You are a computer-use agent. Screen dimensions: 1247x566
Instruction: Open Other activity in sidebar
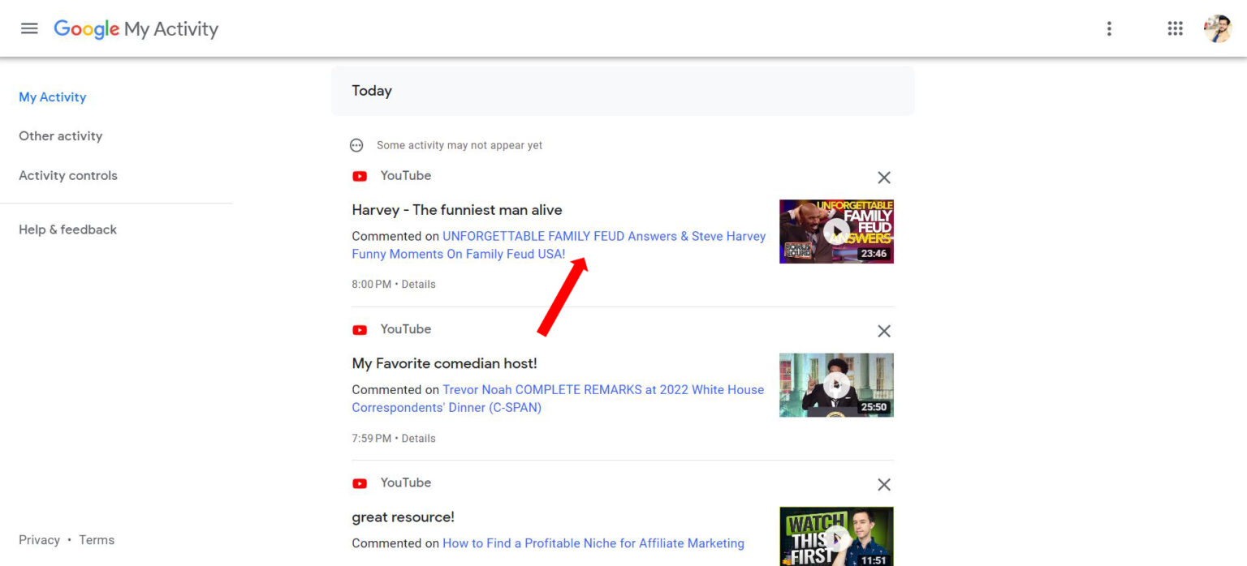pyautogui.click(x=61, y=136)
